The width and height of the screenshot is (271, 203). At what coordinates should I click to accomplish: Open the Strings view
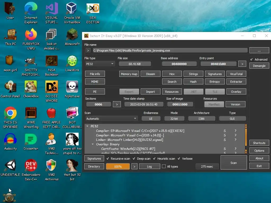pos(193,74)
